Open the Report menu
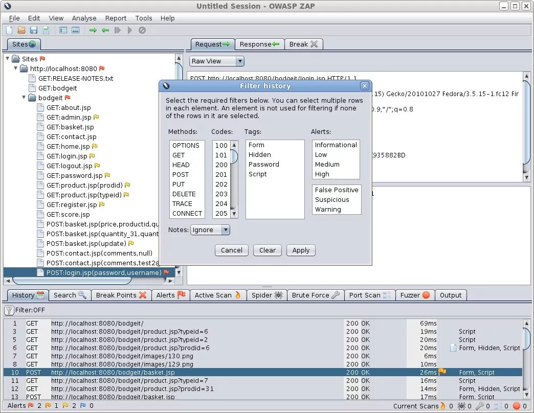 (x=116, y=18)
